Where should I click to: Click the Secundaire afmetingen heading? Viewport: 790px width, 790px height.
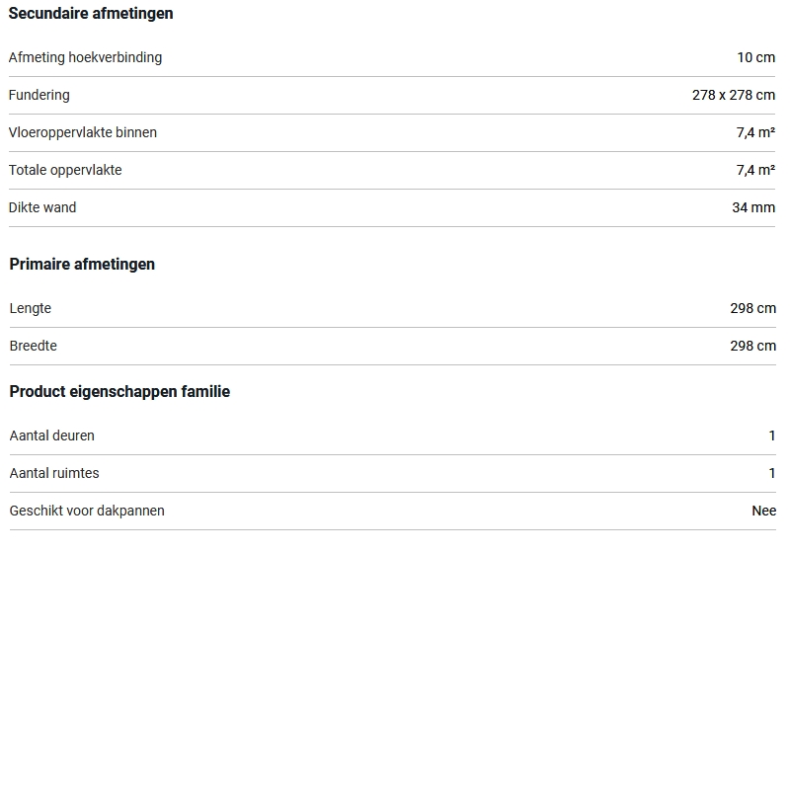91,14
